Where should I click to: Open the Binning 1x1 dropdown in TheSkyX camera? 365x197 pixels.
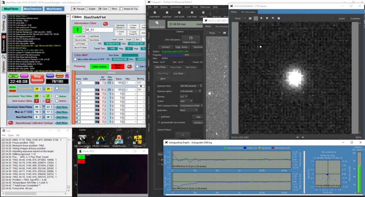point(184,96)
